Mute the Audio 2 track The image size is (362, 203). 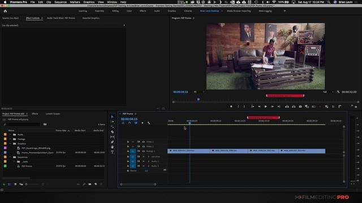[x=143, y=161]
